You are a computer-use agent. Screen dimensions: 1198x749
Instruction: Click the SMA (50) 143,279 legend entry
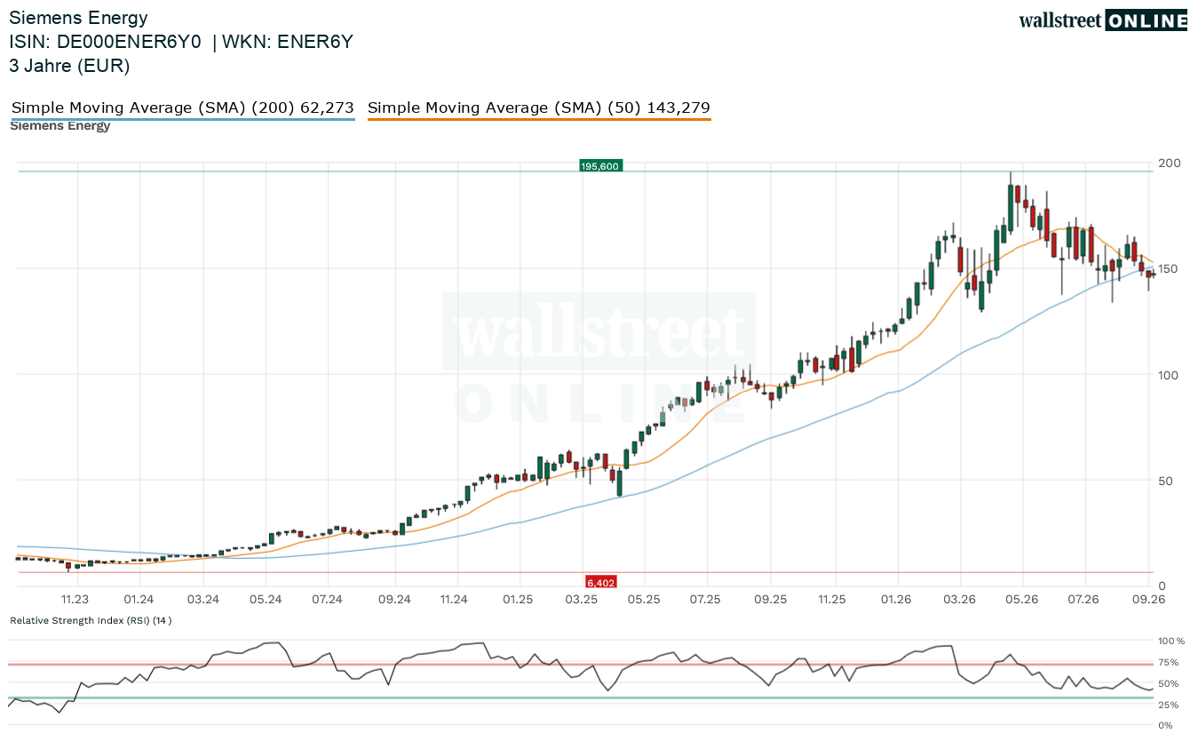(x=539, y=108)
